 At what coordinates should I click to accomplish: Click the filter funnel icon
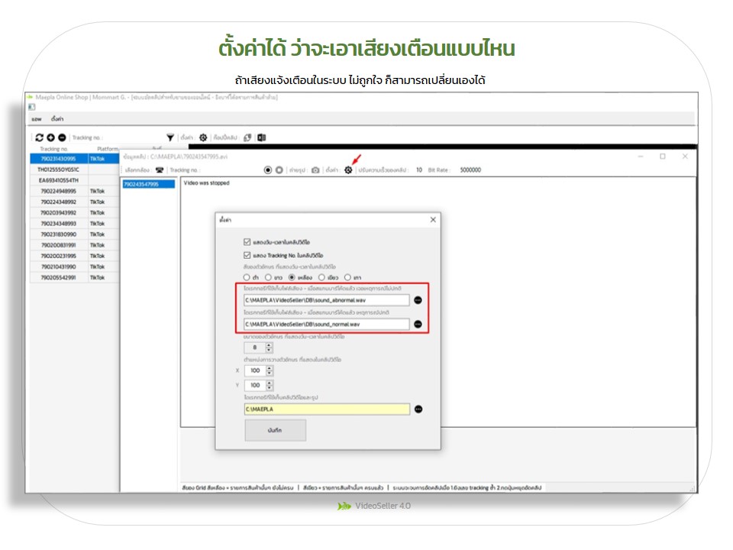click(170, 137)
